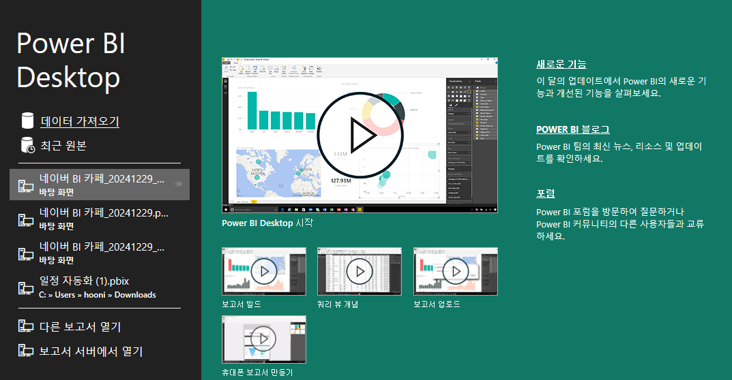Open the 새로운 기능 link
The height and width of the screenshot is (380, 732).
561,64
